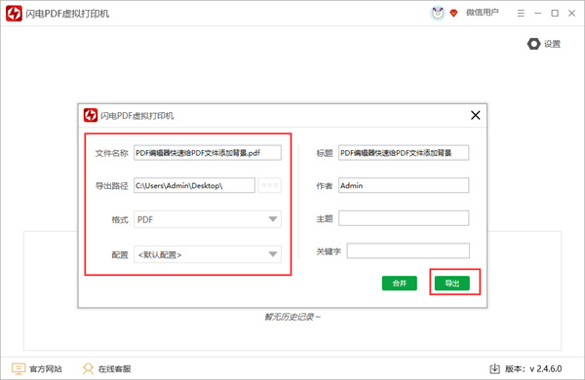Edit the 作者 Admin field
The width and height of the screenshot is (585, 380).
[404, 185]
